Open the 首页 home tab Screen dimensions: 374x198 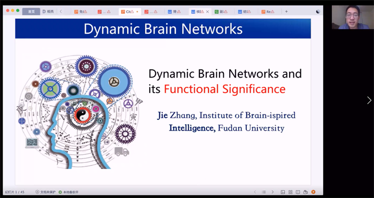(x=31, y=11)
